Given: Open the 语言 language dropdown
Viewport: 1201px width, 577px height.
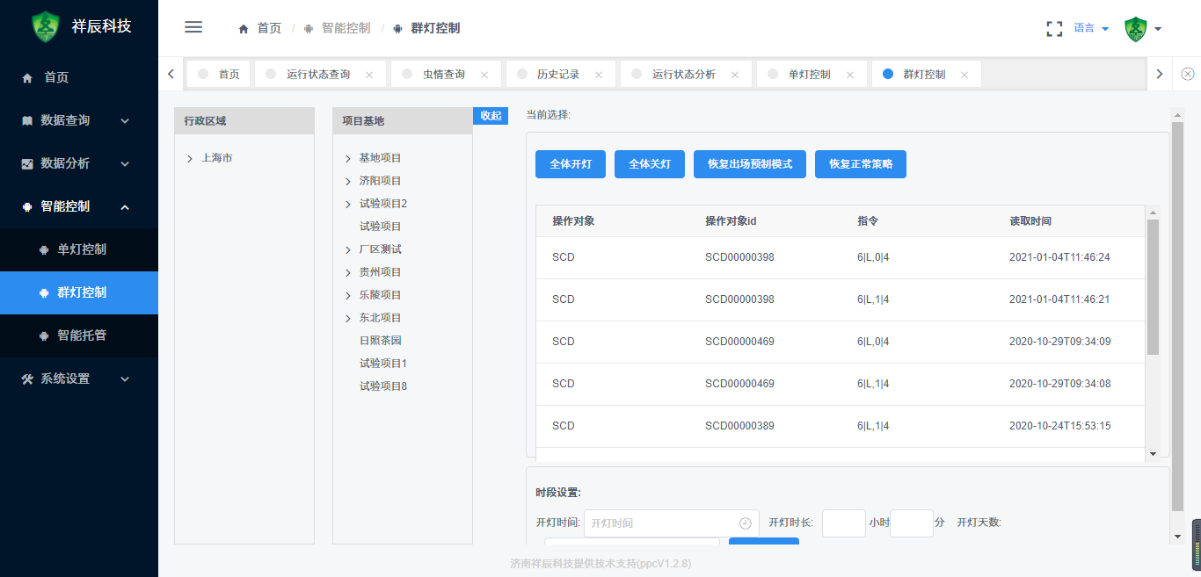Looking at the screenshot, I should click(1091, 28).
